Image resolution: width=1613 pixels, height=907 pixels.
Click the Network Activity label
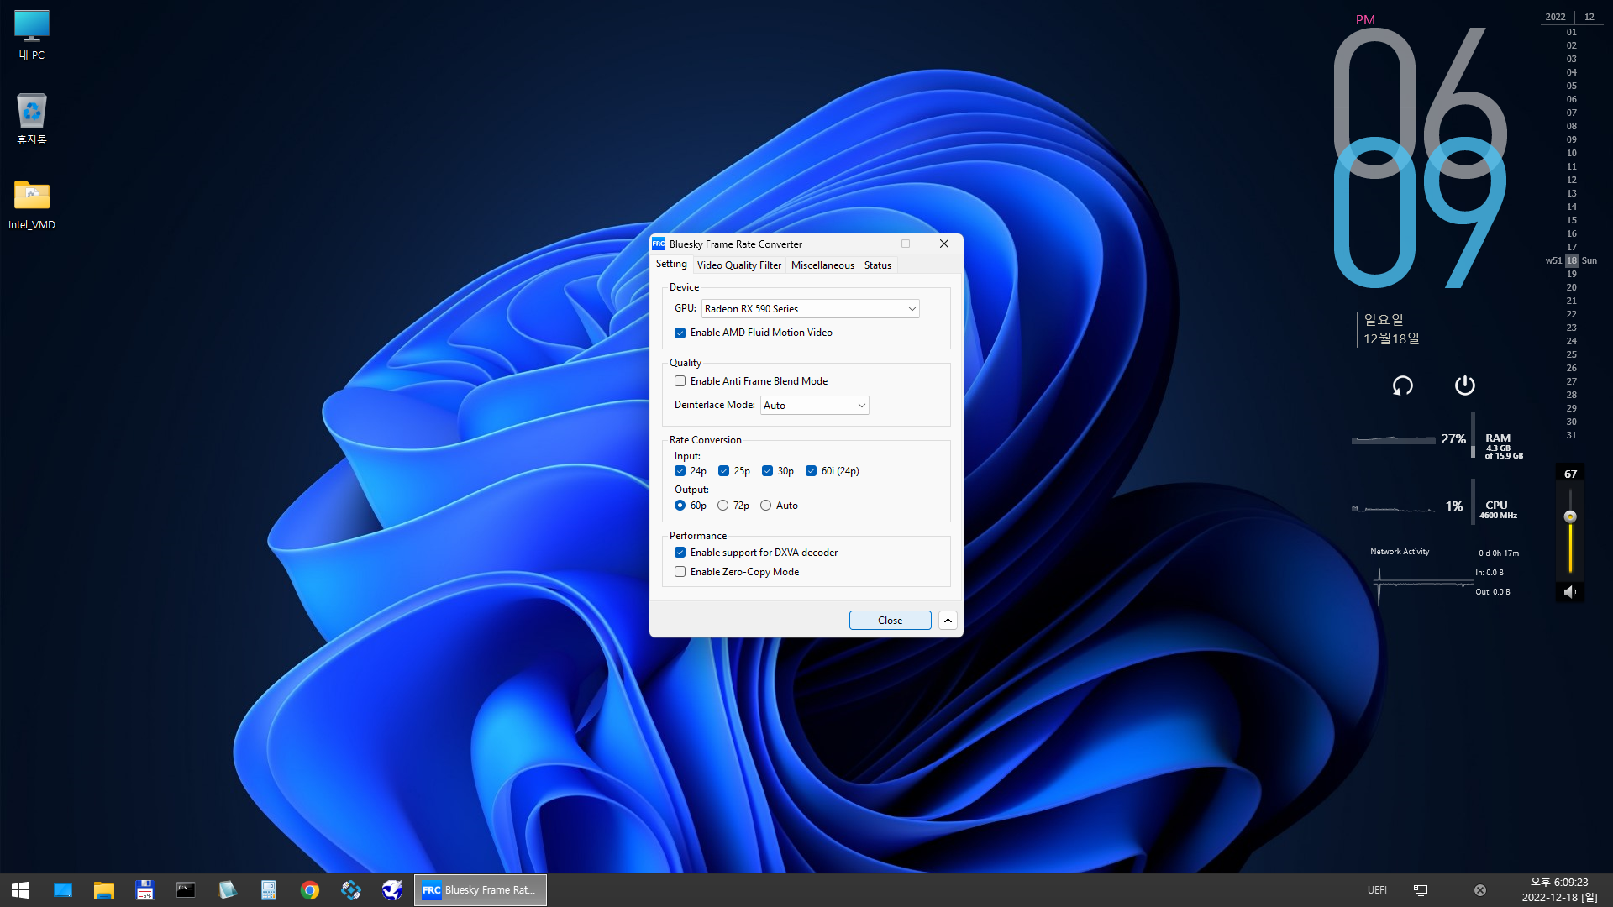[x=1400, y=552]
